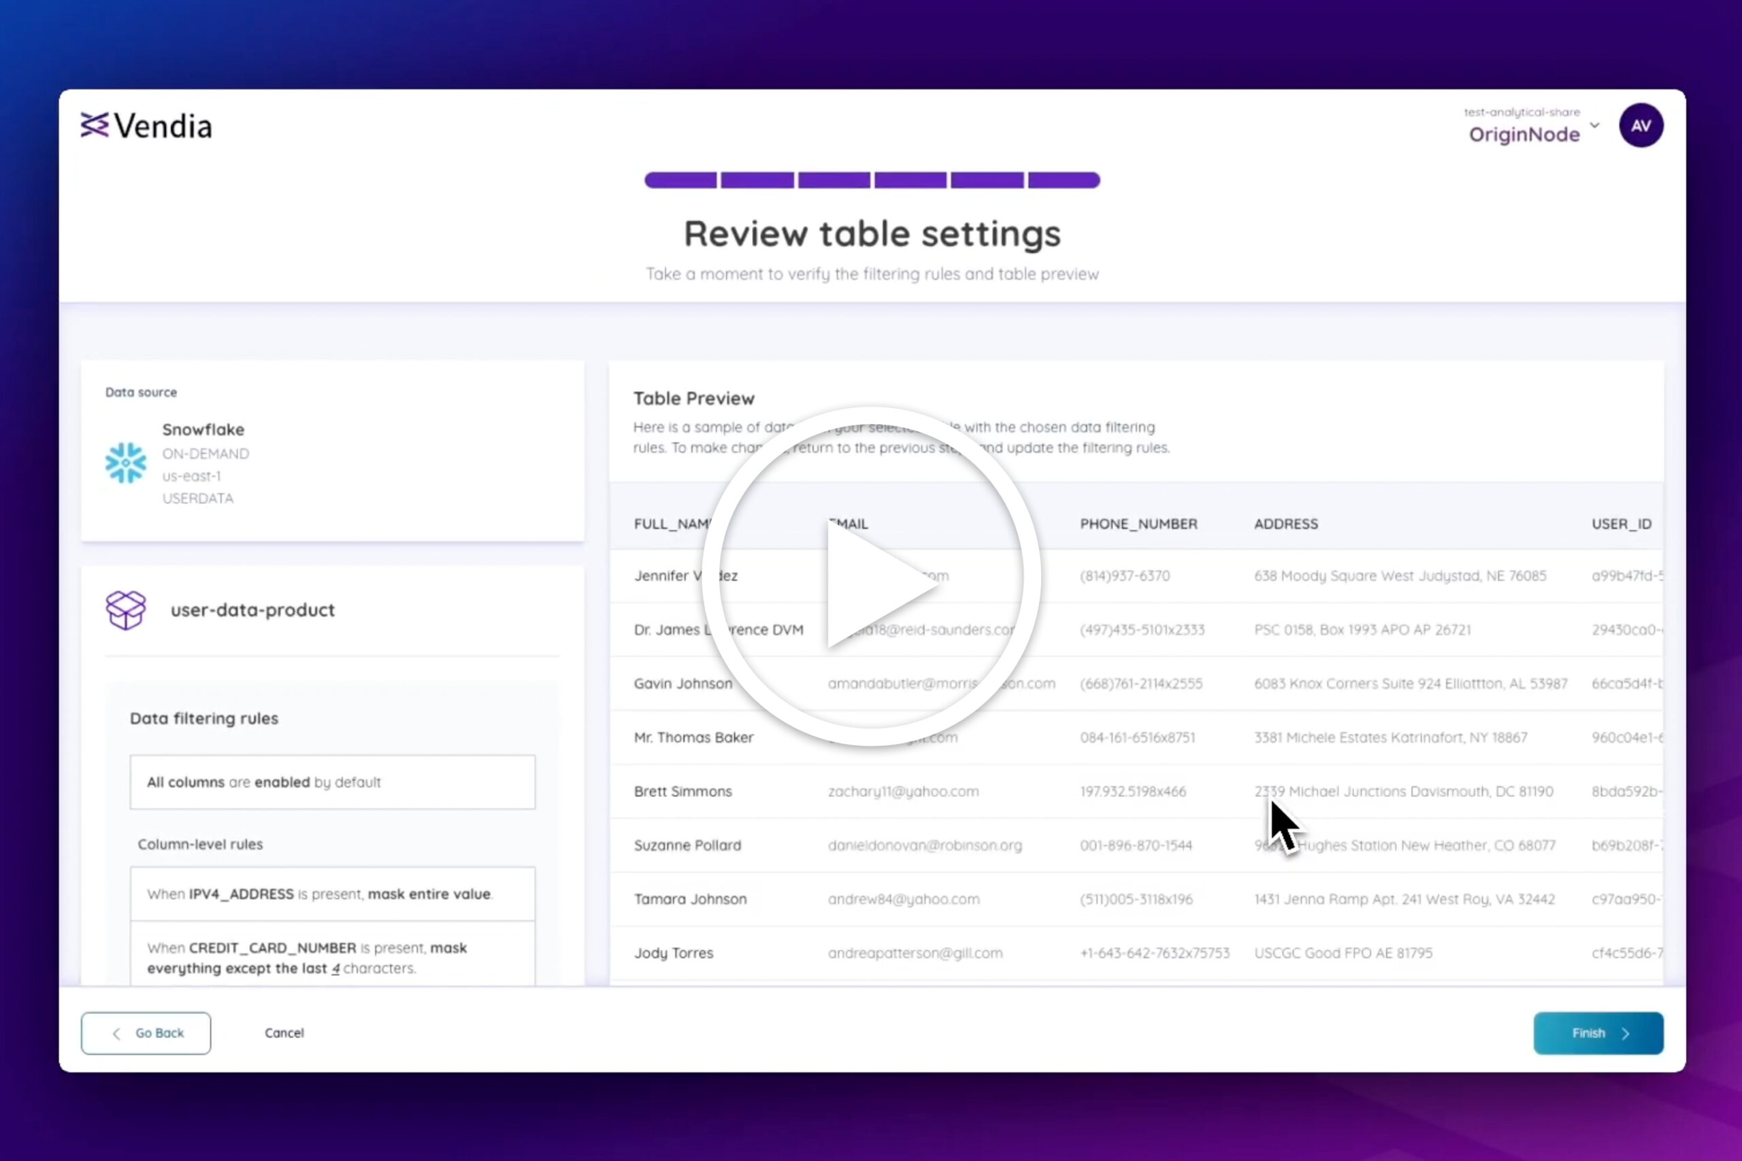Click the USER_ID column header
Image resolution: width=1742 pixels, height=1161 pixels.
click(x=1622, y=524)
